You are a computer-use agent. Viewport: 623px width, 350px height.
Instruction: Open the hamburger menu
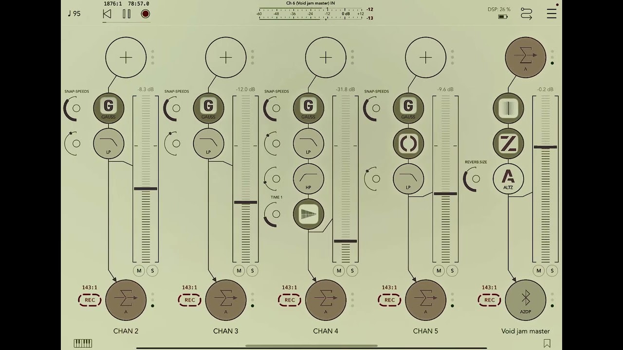[551, 14]
